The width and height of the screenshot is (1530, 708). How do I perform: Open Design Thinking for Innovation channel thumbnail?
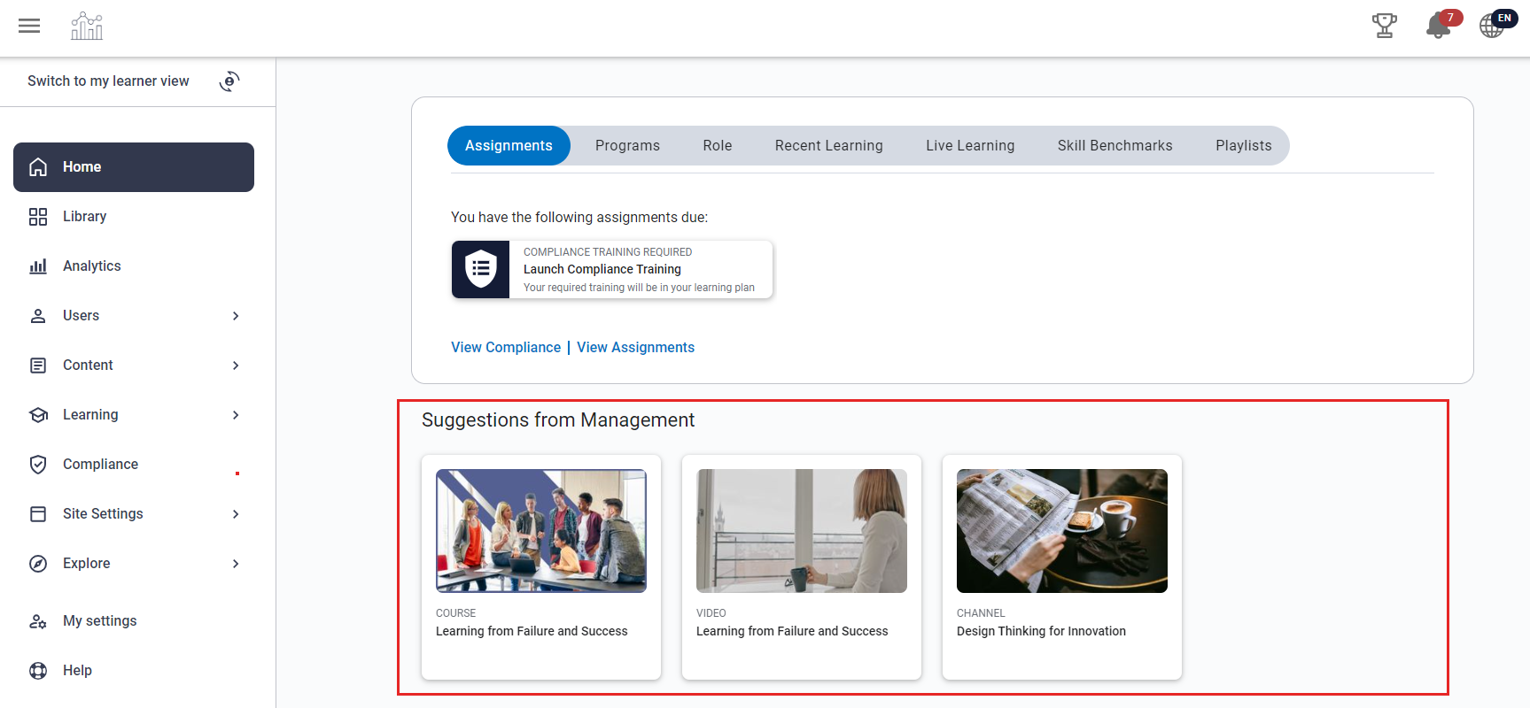[1061, 531]
